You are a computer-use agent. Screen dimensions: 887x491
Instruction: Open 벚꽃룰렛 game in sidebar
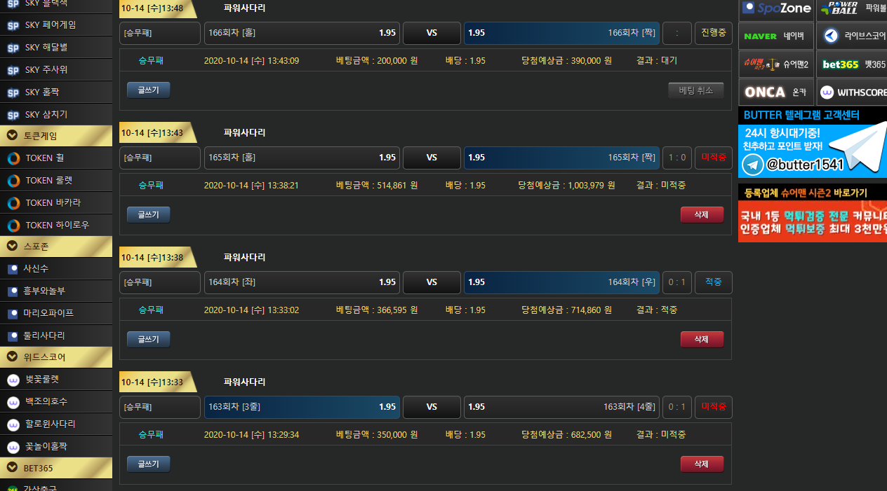42,380
